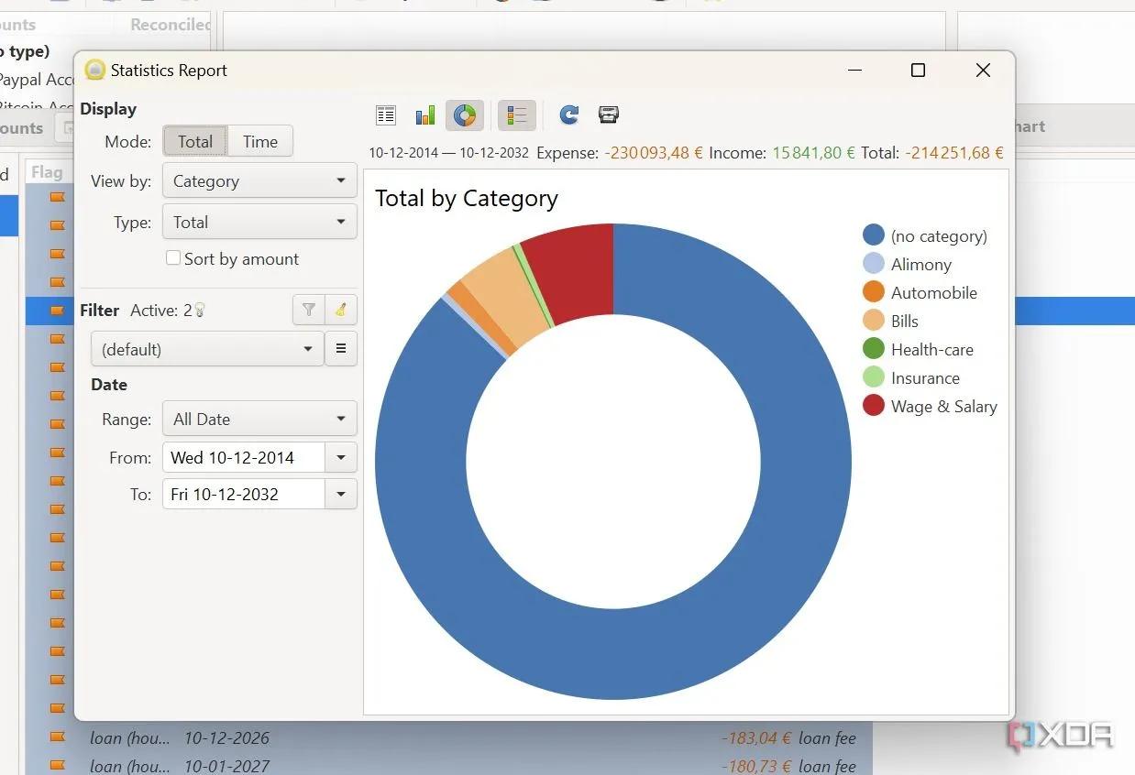Toggle the chart legend icon
Viewport: 1135px width, 775px height.
(x=517, y=115)
